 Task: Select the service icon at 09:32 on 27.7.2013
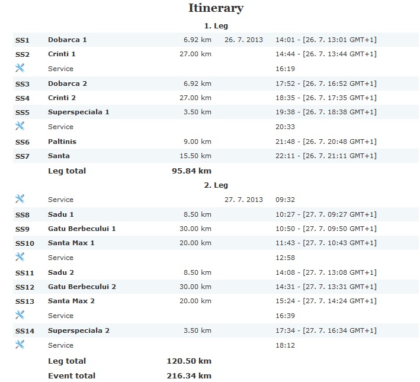point(20,200)
